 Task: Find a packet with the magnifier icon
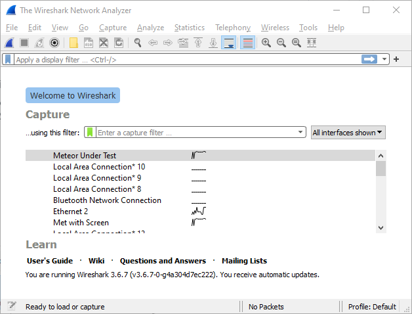[x=138, y=43]
